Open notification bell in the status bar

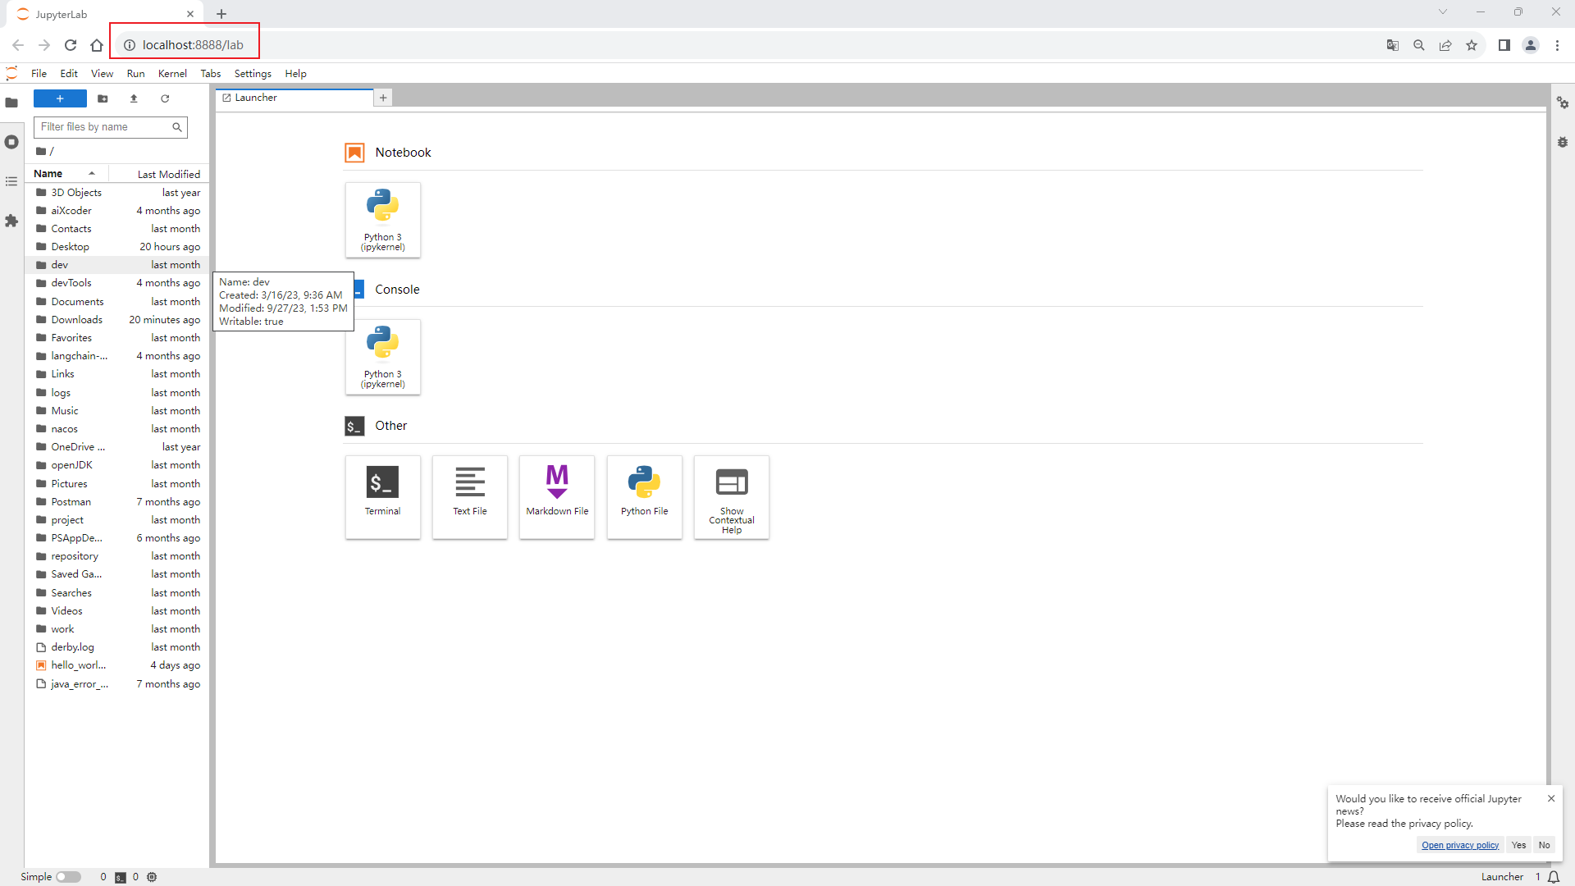[1554, 877]
